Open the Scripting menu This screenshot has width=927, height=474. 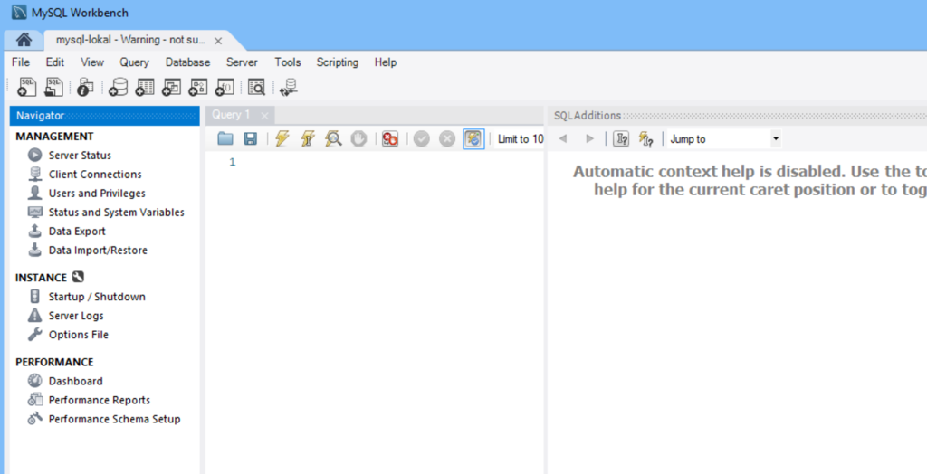coord(337,62)
